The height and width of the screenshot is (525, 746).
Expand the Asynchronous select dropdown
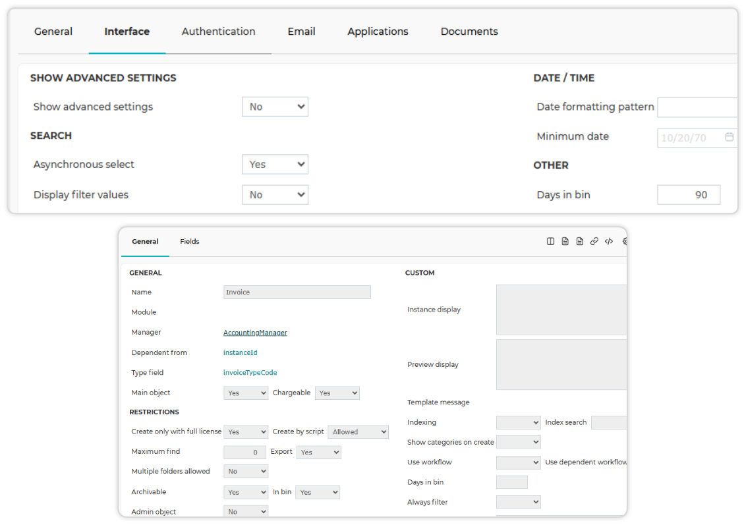coord(275,164)
